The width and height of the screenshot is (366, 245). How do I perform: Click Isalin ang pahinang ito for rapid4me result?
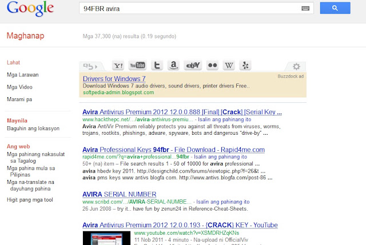[x=220, y=157]
